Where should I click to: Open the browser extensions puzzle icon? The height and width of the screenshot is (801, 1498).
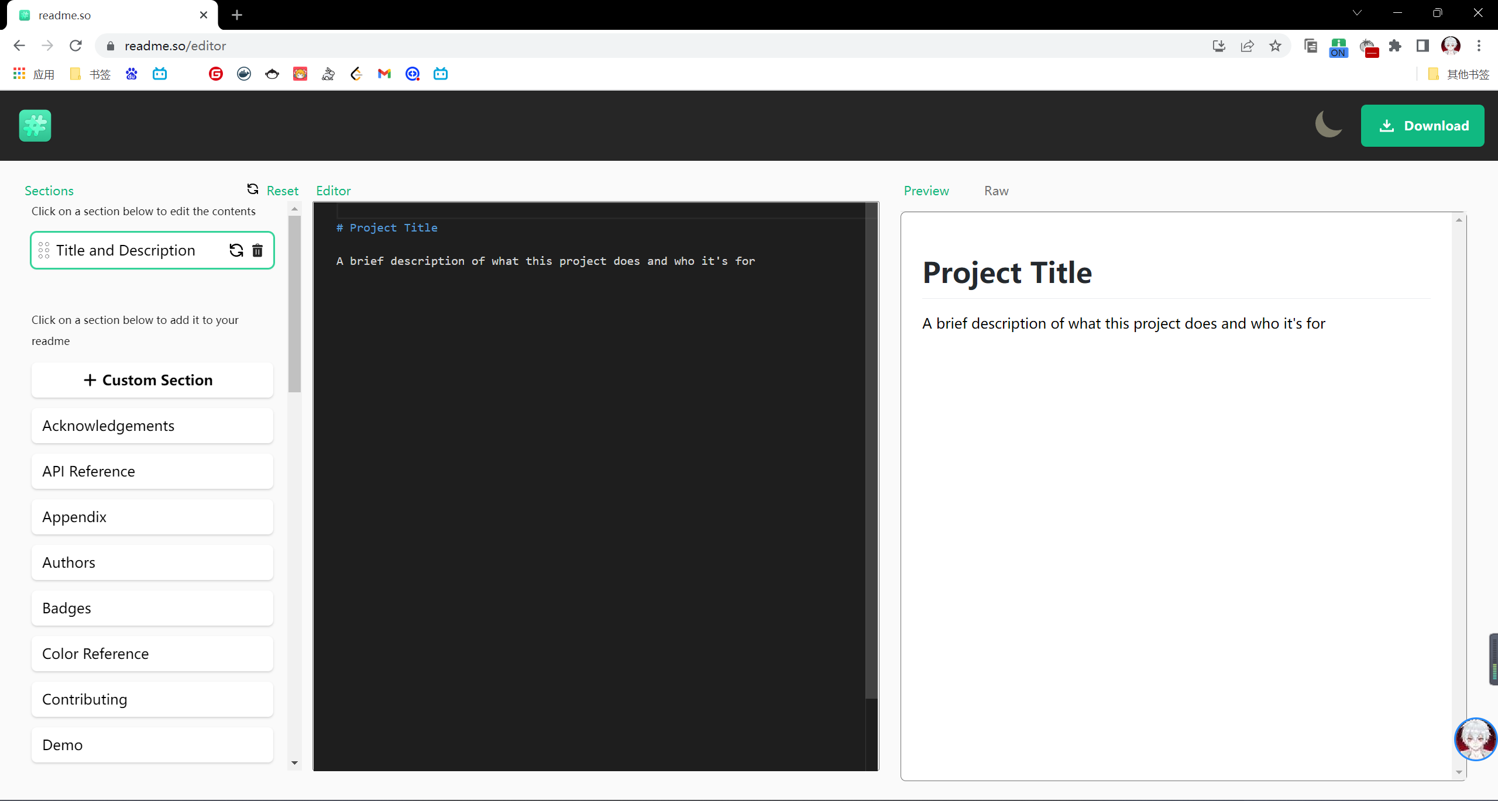[1395, 46]
